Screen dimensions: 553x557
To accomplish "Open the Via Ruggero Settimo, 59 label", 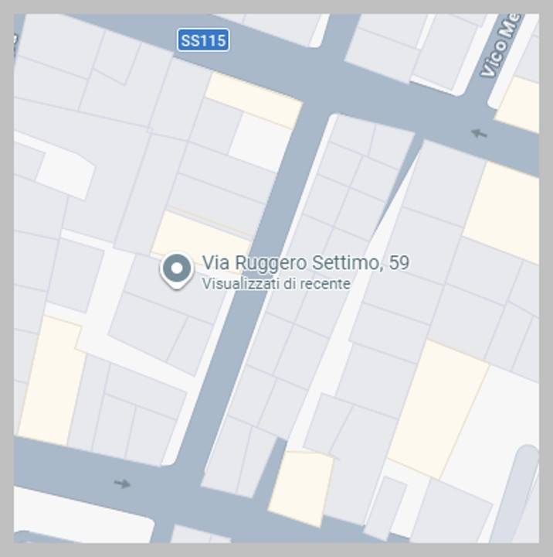I will (306, 262).
